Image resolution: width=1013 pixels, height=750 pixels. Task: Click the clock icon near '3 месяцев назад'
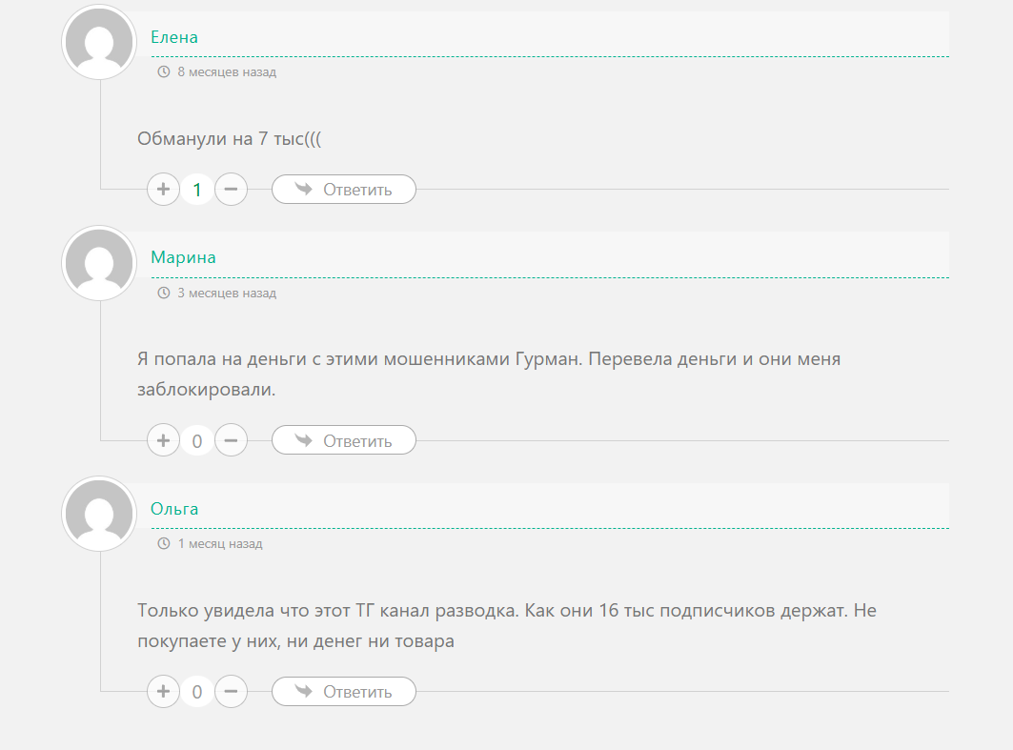(x=162, y=294)
